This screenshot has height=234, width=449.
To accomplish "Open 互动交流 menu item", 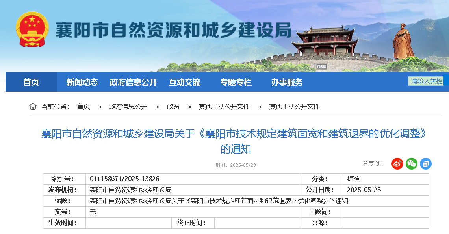I will [185, 82].
